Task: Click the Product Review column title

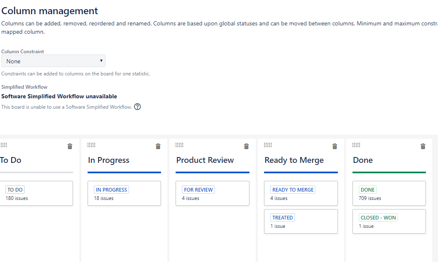Action: 205,160
